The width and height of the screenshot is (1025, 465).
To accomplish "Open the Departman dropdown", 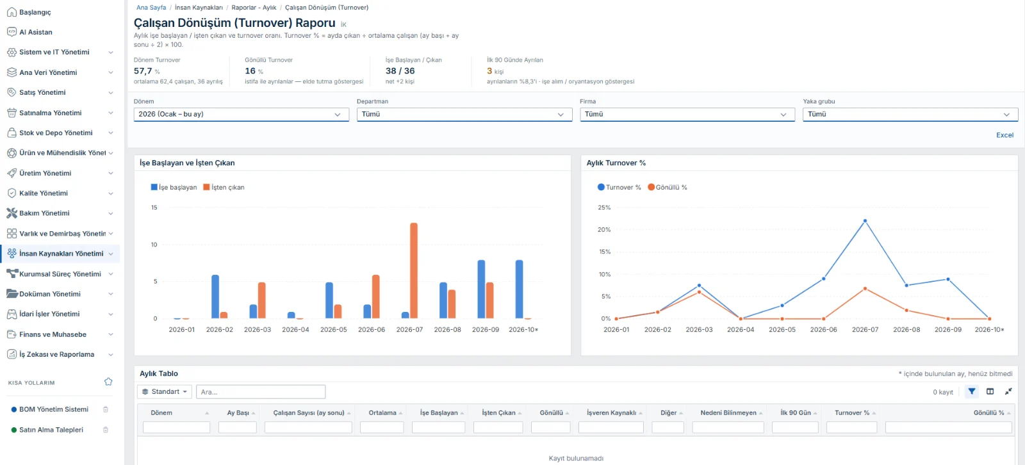I will coord(464,114).
